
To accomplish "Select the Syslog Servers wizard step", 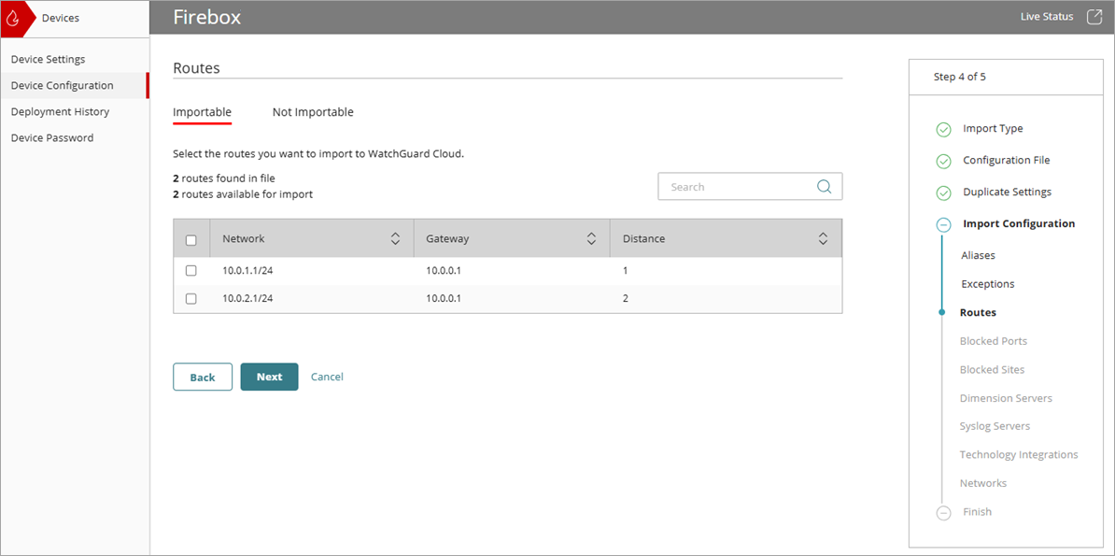I will click(995, 426).
